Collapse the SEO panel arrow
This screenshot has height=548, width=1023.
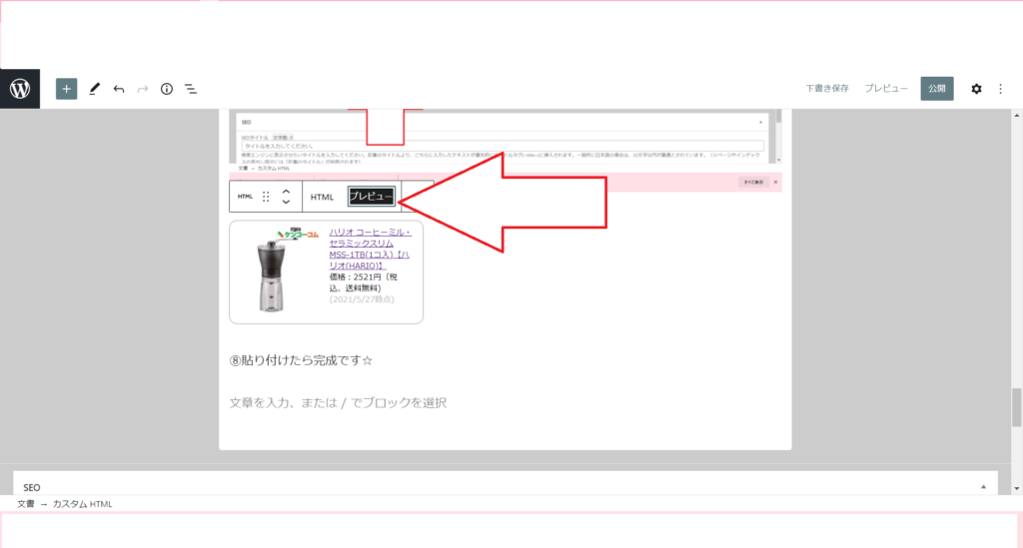[x=983, y=487]
